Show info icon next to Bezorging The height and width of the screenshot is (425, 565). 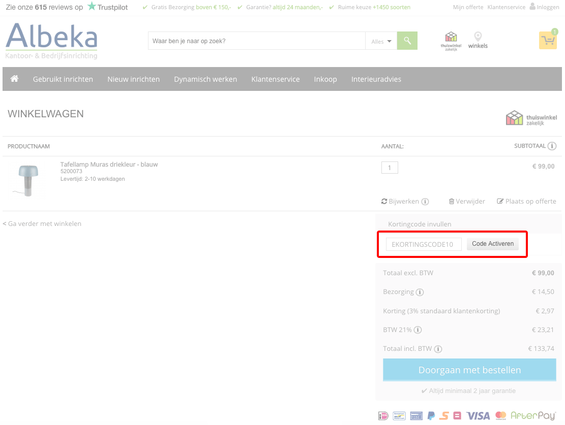click(420, 292)
